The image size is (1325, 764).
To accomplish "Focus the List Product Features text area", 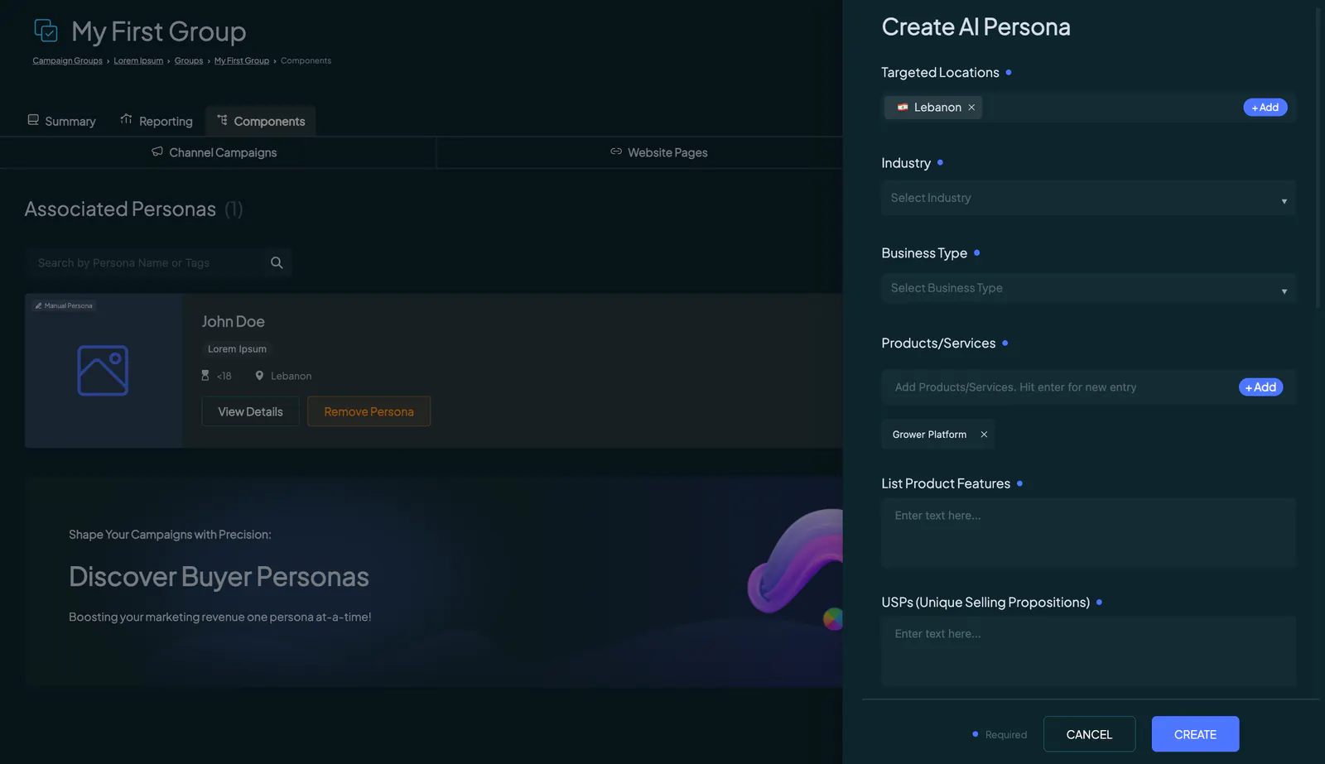I will tap(1088, 533).
